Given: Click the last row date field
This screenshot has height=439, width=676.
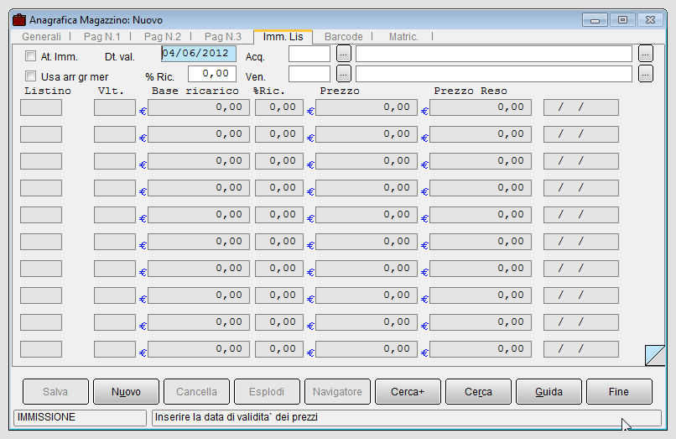Looking at the screenshot, I should (581, 349).
